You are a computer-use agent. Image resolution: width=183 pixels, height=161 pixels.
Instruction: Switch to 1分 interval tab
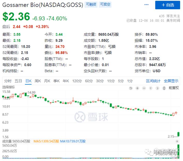[x=130, y=81]
